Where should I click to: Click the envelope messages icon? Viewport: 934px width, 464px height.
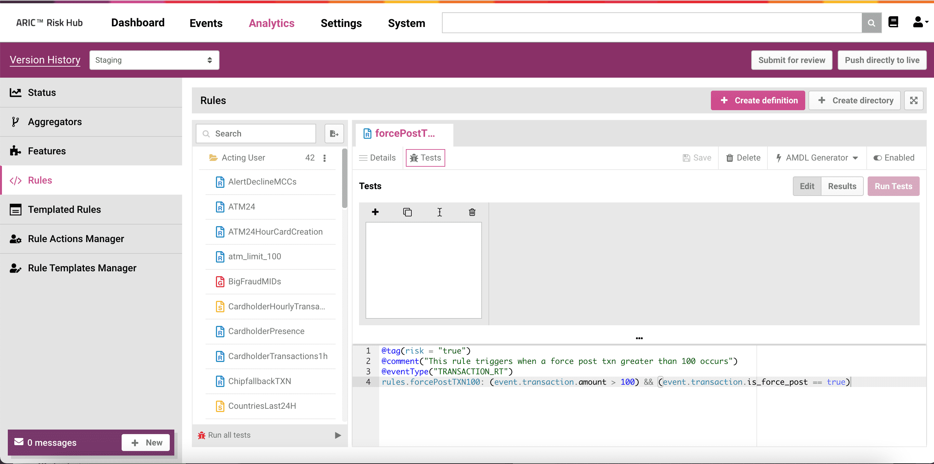click(x=19, y=442)
